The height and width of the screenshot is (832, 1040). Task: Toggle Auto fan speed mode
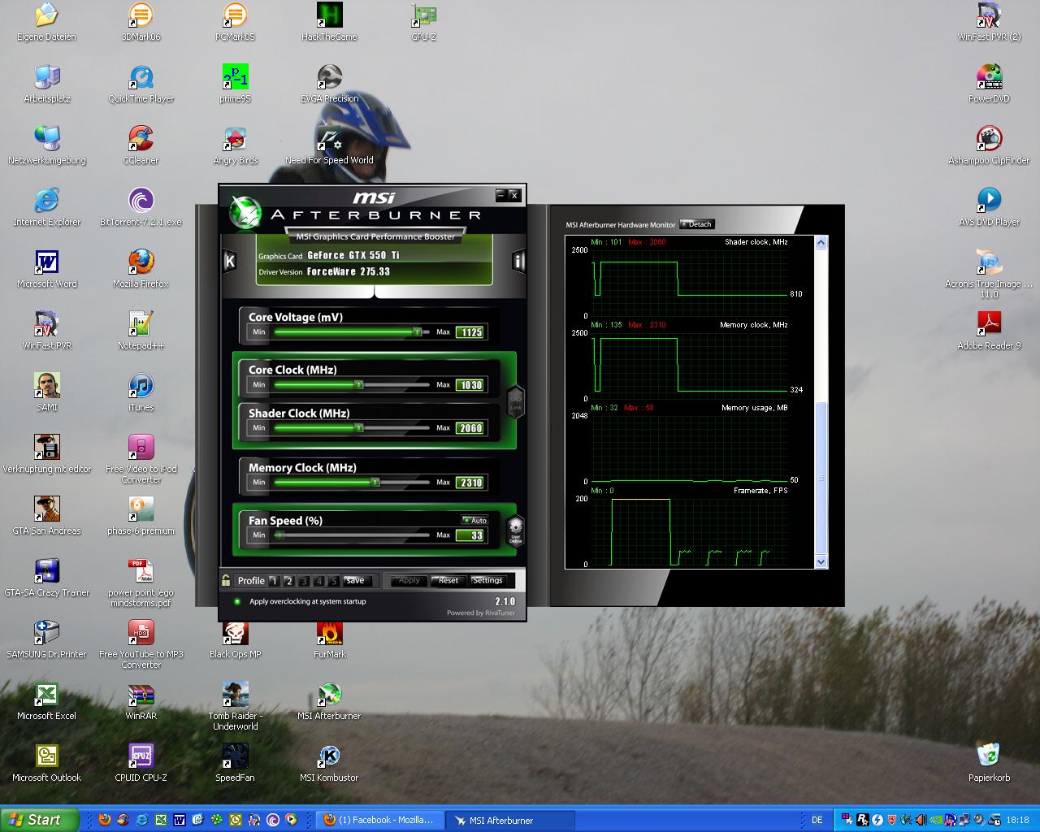click(474, 520)
